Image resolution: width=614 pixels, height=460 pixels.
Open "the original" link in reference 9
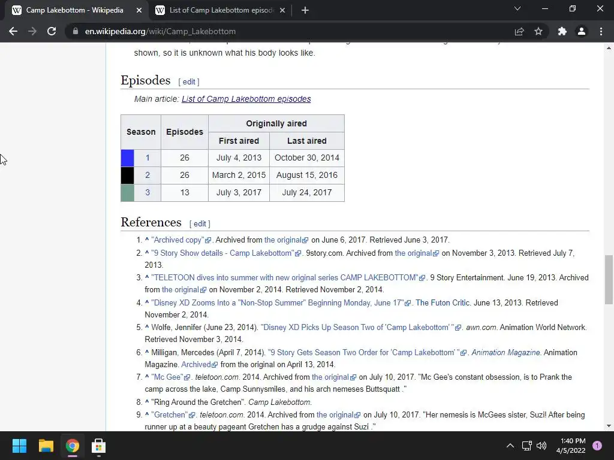tap(338, 414)
